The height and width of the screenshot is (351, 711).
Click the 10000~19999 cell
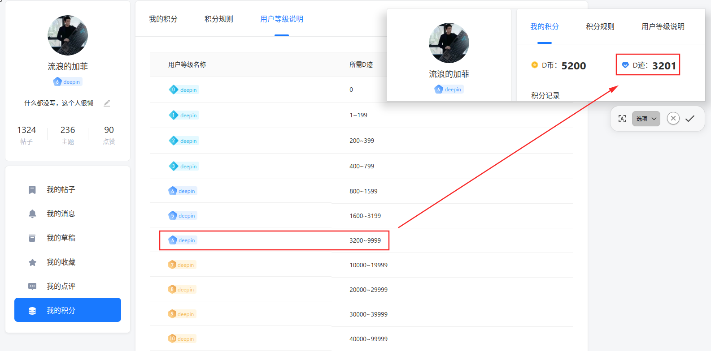369,265
